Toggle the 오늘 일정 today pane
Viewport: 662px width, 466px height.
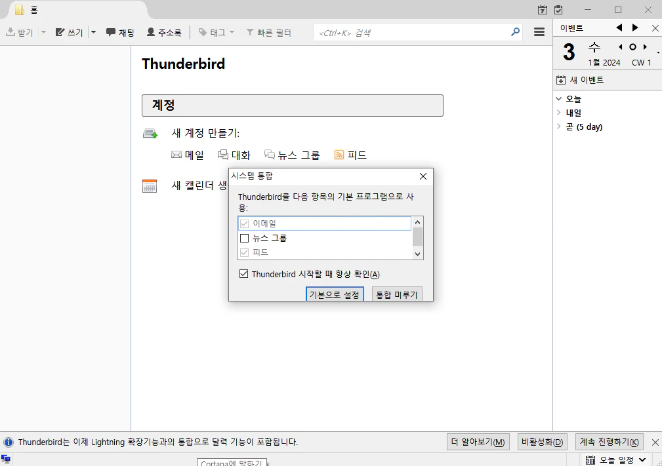pyautogui.click(x=616, y=459)
